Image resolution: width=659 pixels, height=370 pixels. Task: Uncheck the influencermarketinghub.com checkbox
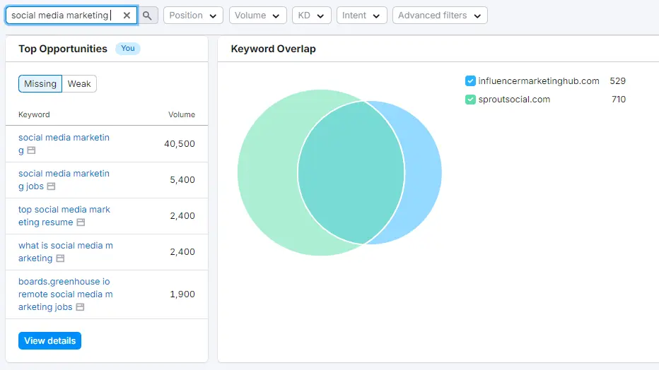click(470, 81)
